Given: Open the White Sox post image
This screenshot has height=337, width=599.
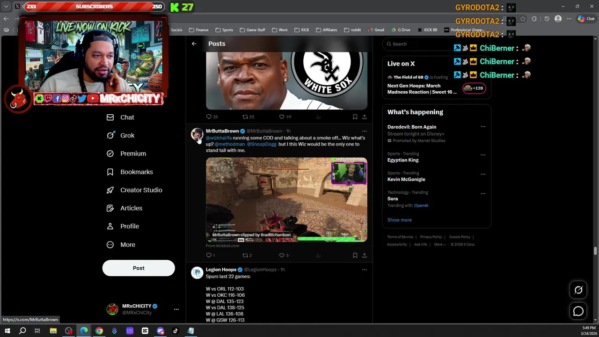Looking at the screenshot, I should (x=286, y=81).
